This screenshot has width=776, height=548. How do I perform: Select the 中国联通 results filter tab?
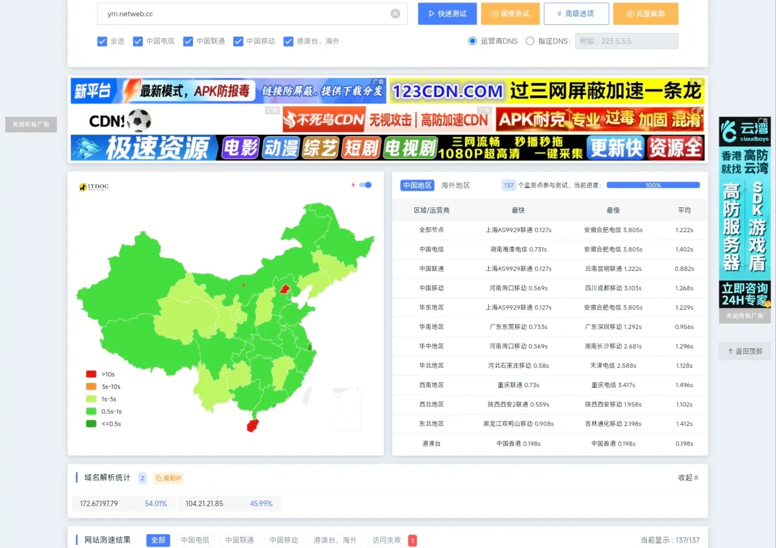(x=239, y=540)
